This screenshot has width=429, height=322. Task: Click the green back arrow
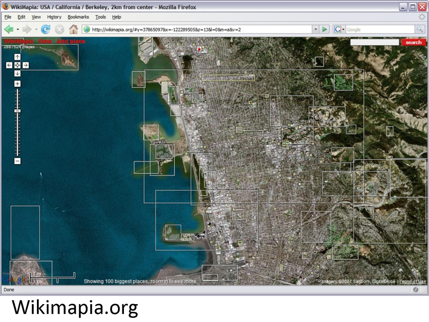[x=9, y=29]
